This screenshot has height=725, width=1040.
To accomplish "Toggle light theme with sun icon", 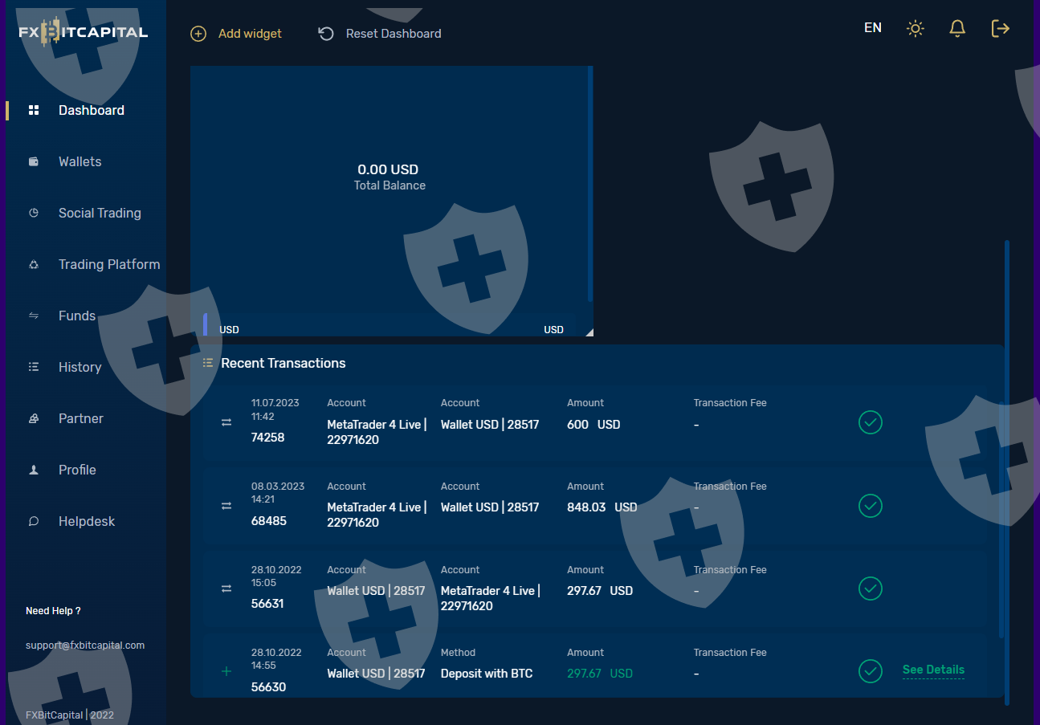I will (916, 29).
